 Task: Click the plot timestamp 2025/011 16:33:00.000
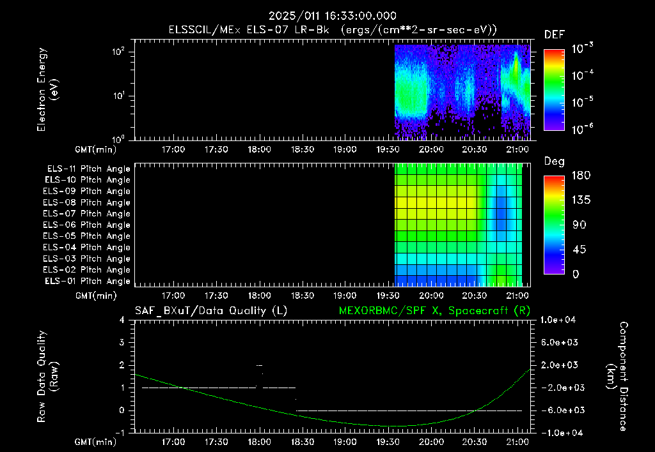(x=333, y=16)
